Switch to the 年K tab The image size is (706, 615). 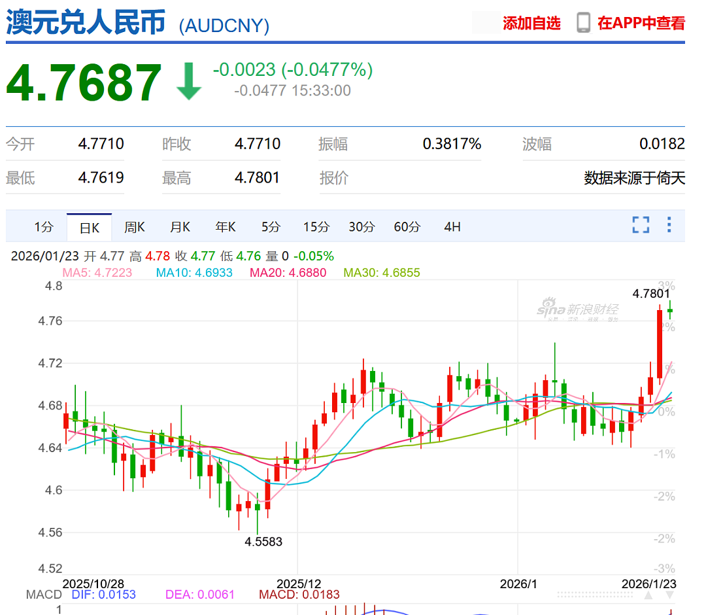tap(226, 226)
